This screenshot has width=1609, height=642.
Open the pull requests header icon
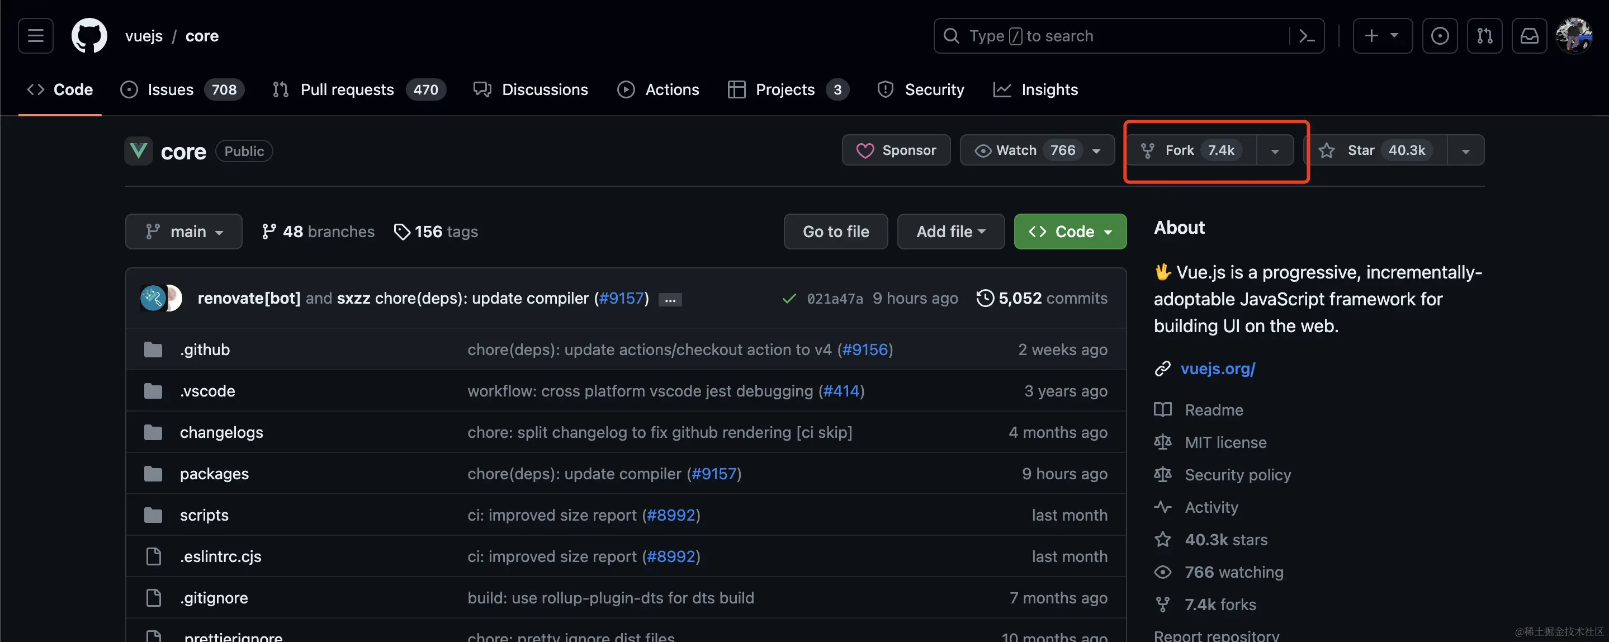click(1484, 36)
